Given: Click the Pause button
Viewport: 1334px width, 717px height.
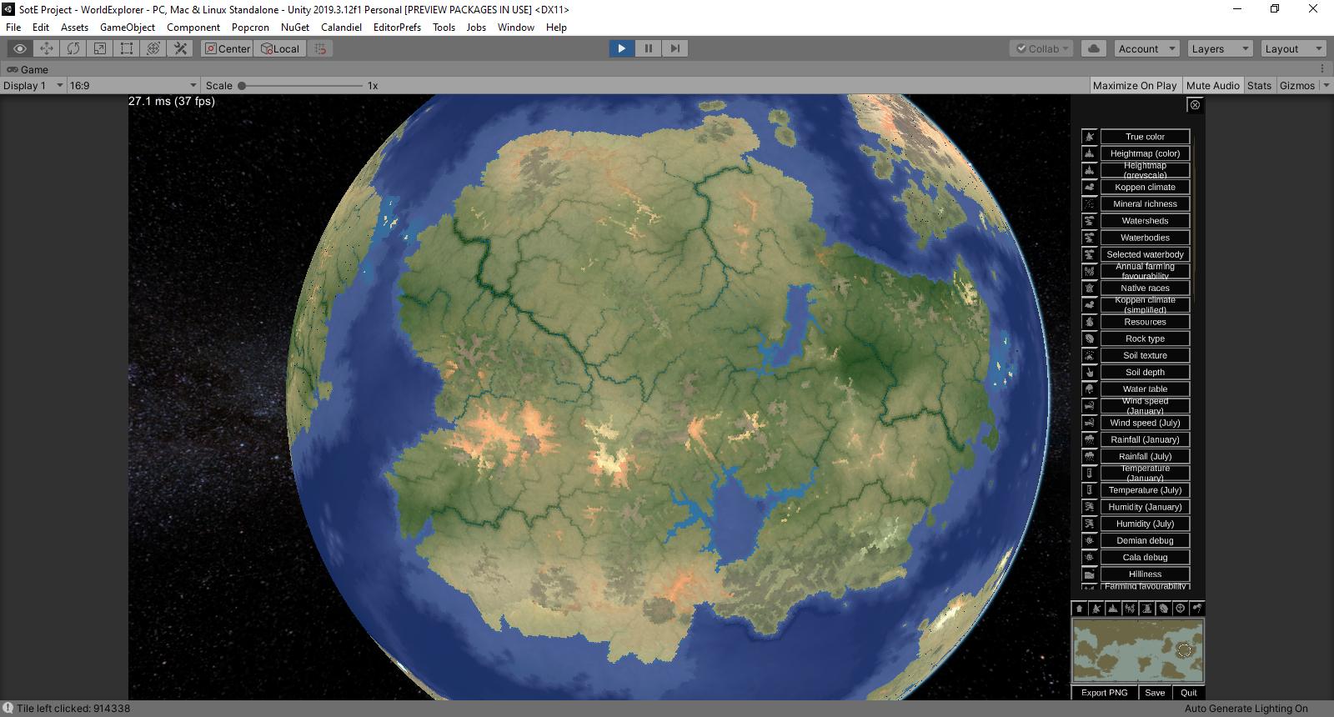Looking at the screenshot, I should click(x=649, y=48).
